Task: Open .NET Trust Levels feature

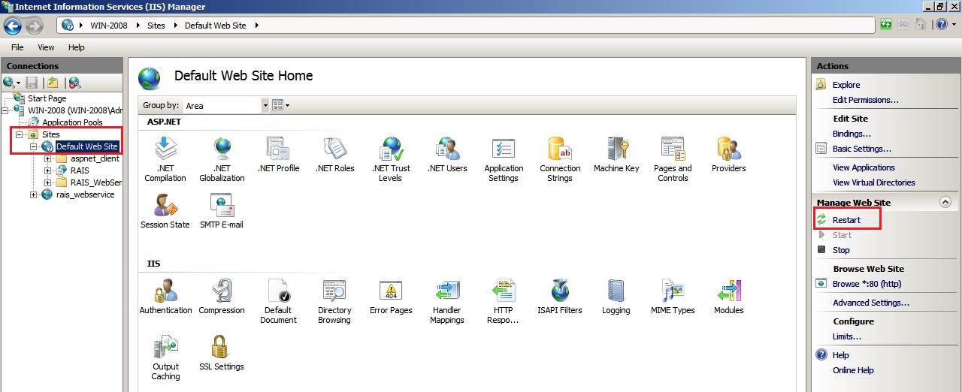Action: click(391, 159)
